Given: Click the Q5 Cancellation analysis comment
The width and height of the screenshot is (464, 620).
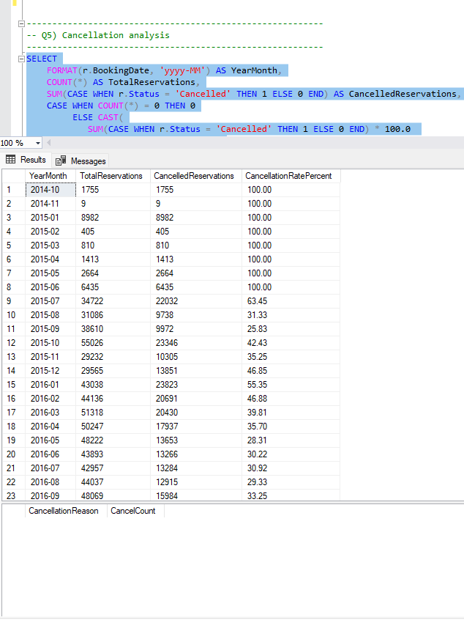Looking at the screenshot, I should (x=98, y=35).
